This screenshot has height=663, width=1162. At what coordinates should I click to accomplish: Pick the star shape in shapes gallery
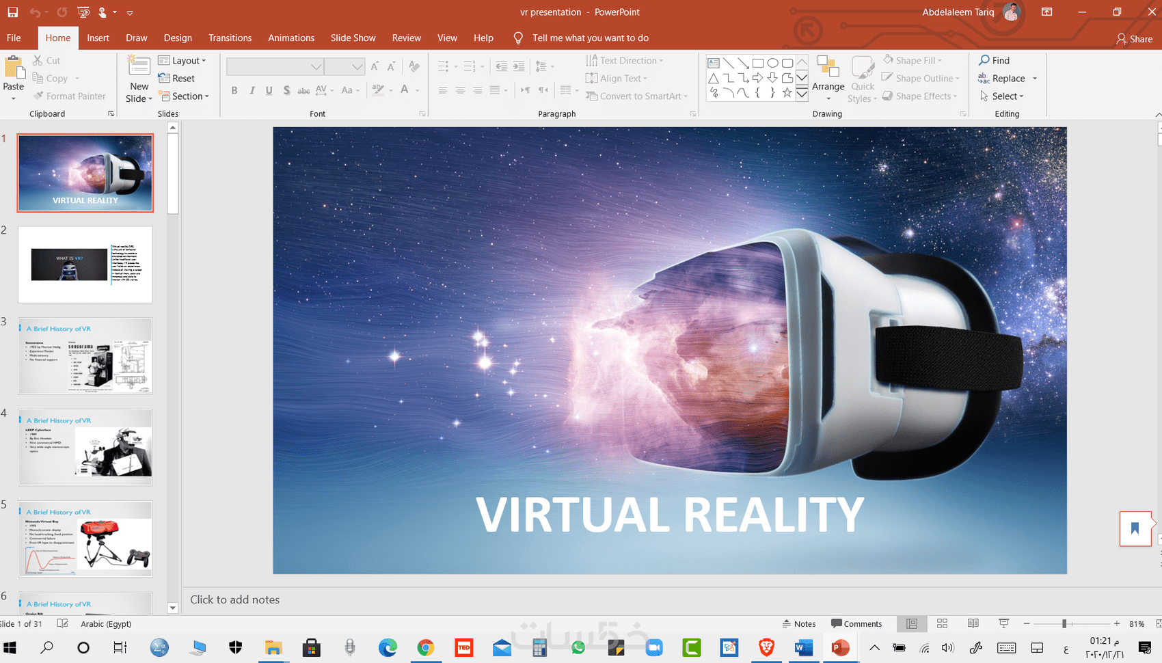(787, 93)
